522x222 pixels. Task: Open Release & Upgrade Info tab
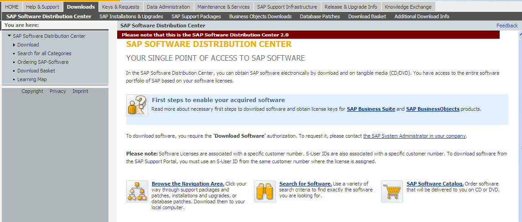click(x=351, y=7)
